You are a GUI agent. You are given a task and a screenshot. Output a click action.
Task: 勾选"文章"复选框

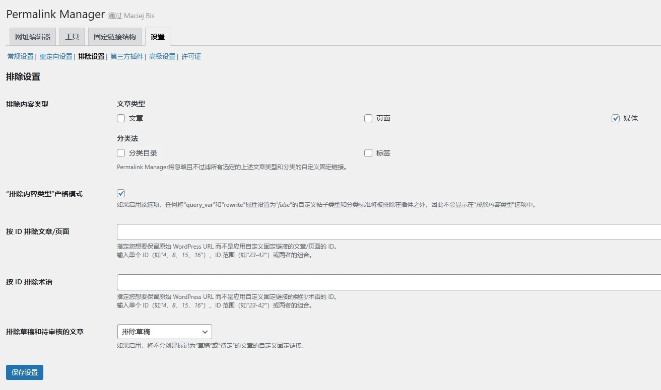pyautogui.click(x=120, y=118)
